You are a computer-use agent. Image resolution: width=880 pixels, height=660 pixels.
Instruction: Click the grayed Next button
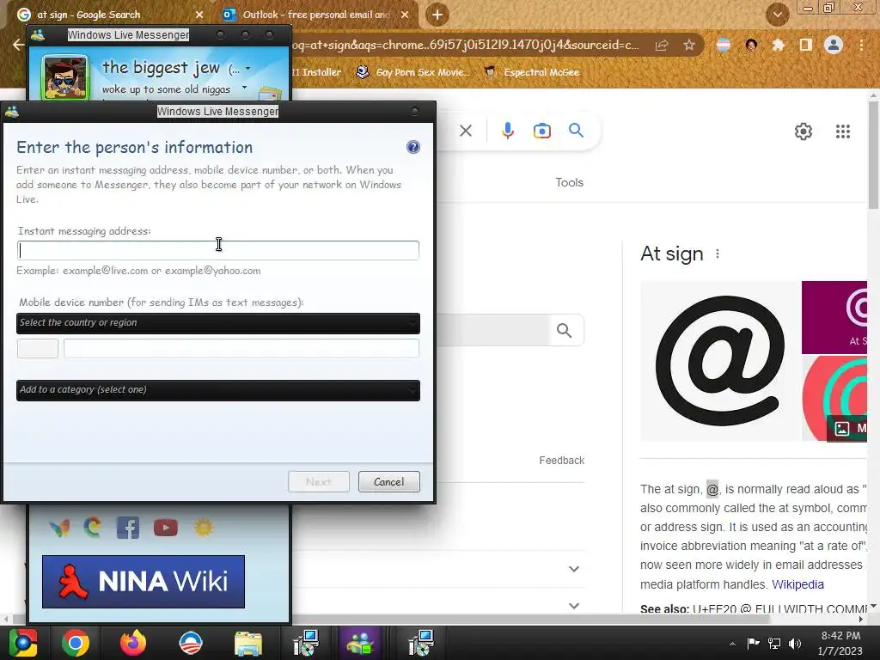(x=319, y=482)
